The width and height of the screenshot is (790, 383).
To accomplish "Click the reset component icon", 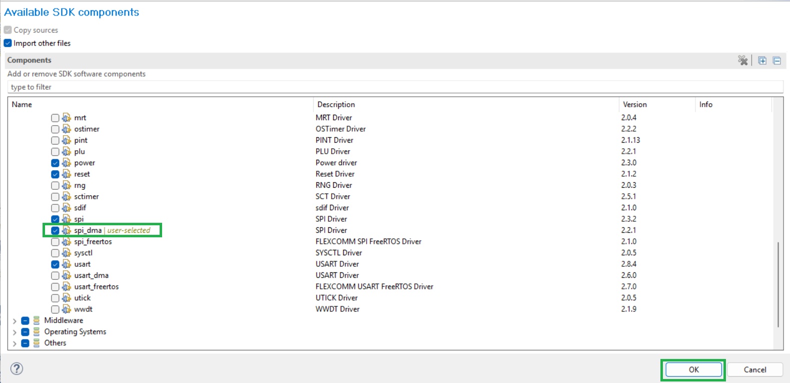I will click(67, 174).
